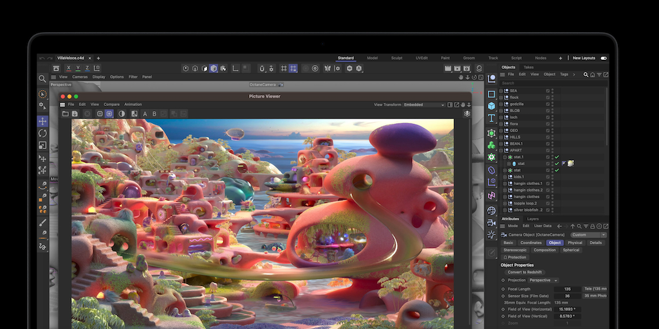This screenshot has height=329, width=659.
Task: Click the Text spline tool icon
Action: click(492, 118)
